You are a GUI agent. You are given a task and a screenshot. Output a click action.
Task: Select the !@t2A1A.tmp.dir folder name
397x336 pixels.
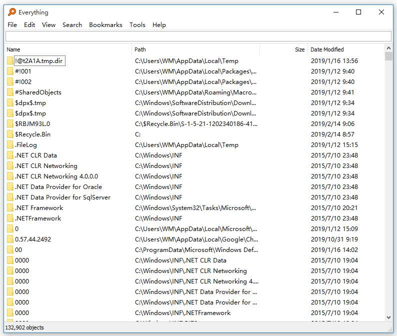[38, 61]
